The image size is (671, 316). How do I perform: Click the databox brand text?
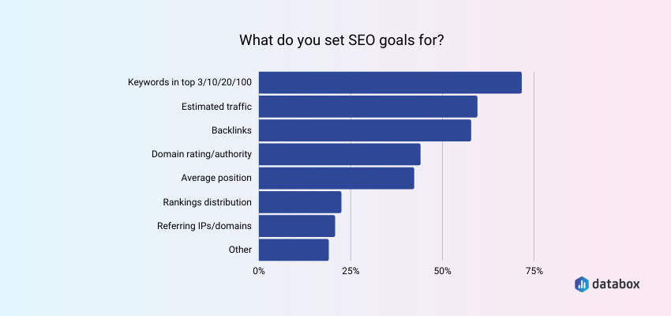click(616, 284)
